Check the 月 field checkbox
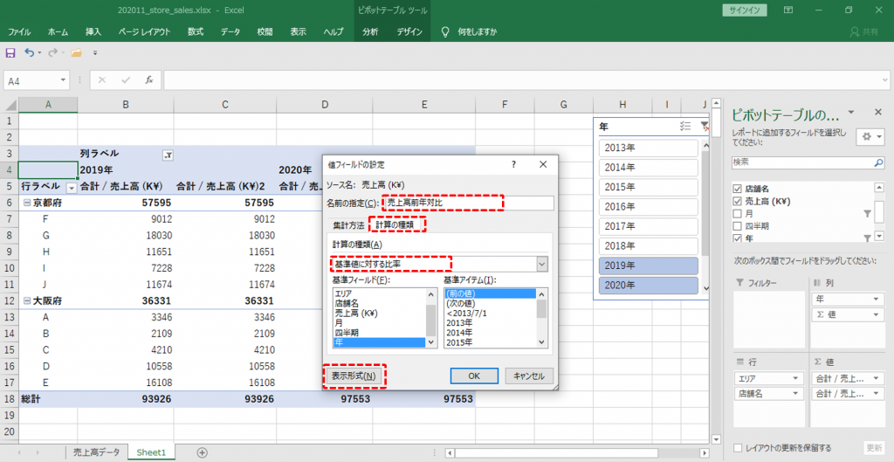Image resolution: width=894 pixels, height=462 pixels. point(738,214)
